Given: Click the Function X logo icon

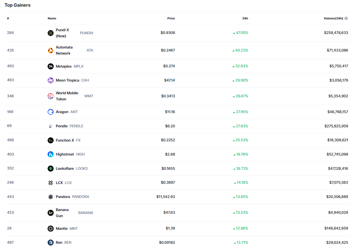Looking at the screenshot, I should pyautogui.click(x=51, y=140).
